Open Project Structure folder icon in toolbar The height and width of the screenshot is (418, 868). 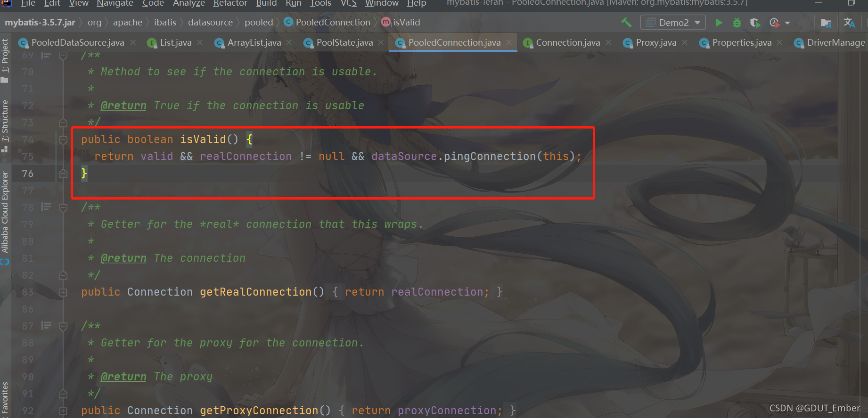(x=826, y=23)
